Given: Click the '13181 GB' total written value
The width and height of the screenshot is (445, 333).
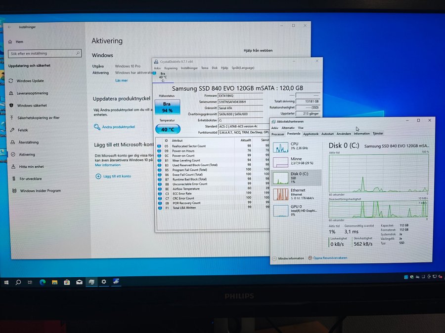Looking at the screenshot, I should coord(308,101).
